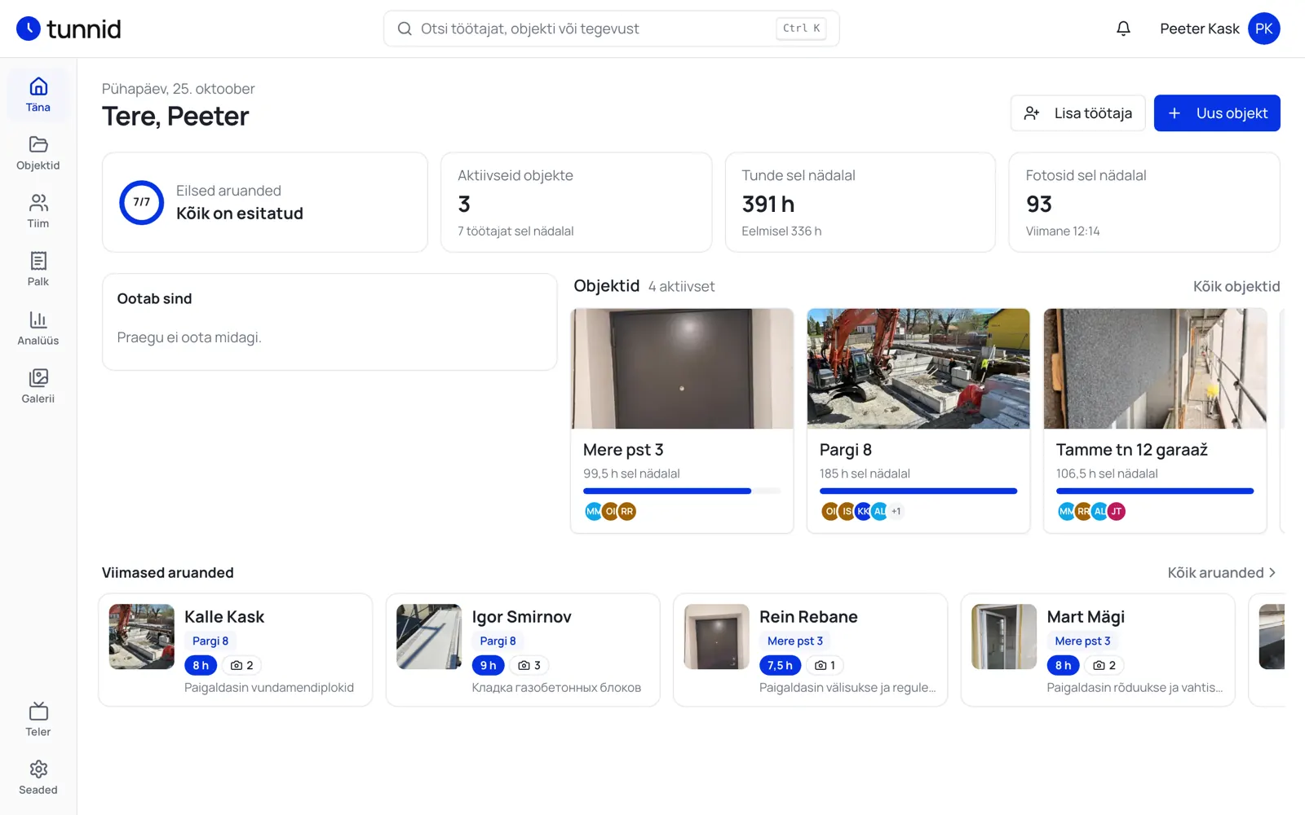
Task: Click Mere pst 3 hours progress bar
Action: 682,491
